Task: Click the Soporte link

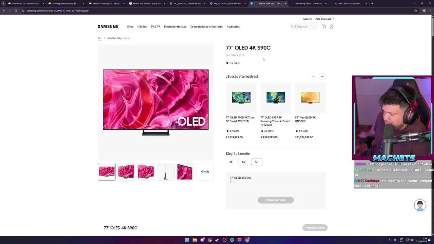Action: (x=308, y=19)
